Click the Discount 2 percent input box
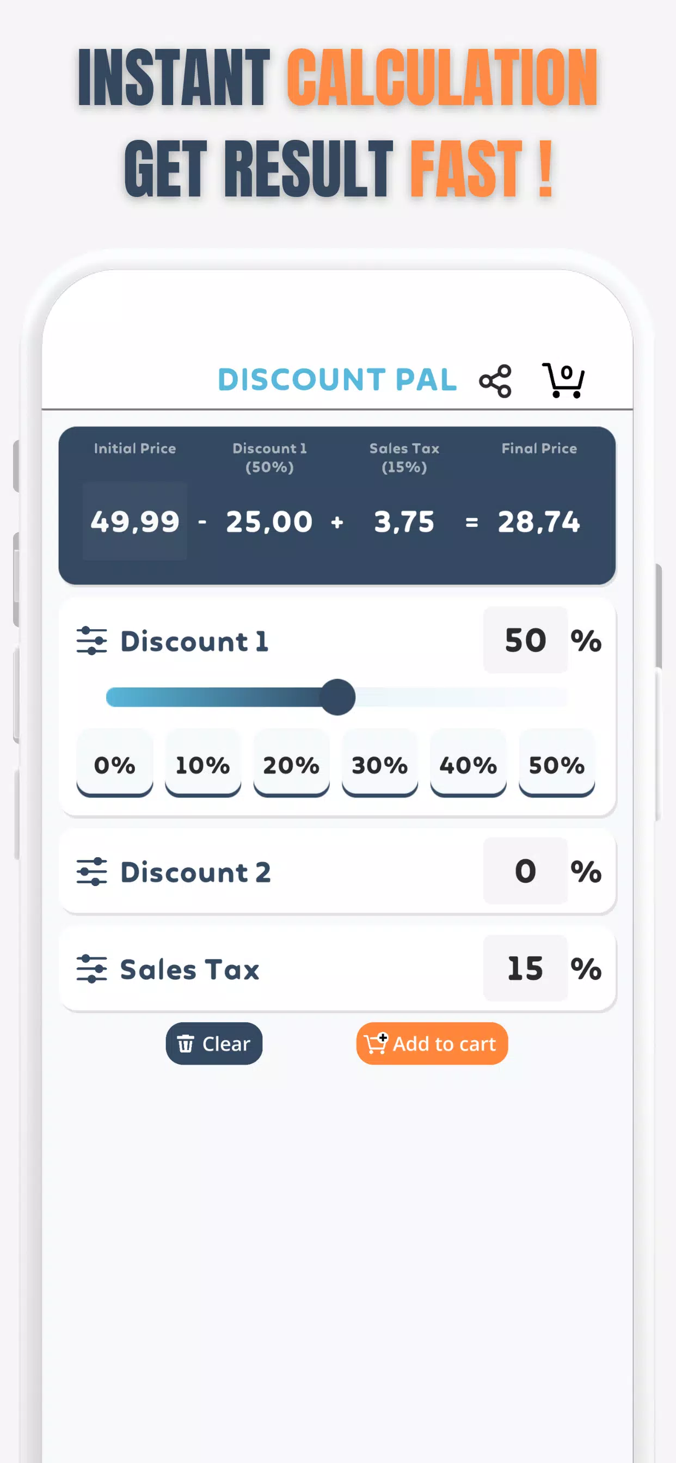Image resolution: width=676 pixels, height=1463 pixels. click(525, 871)
